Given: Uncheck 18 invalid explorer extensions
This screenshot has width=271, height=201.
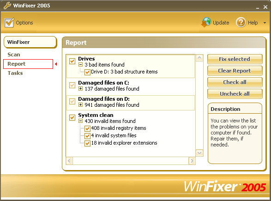Looking at the screenshot, I should pyautogui.click(x=87, y=143).
